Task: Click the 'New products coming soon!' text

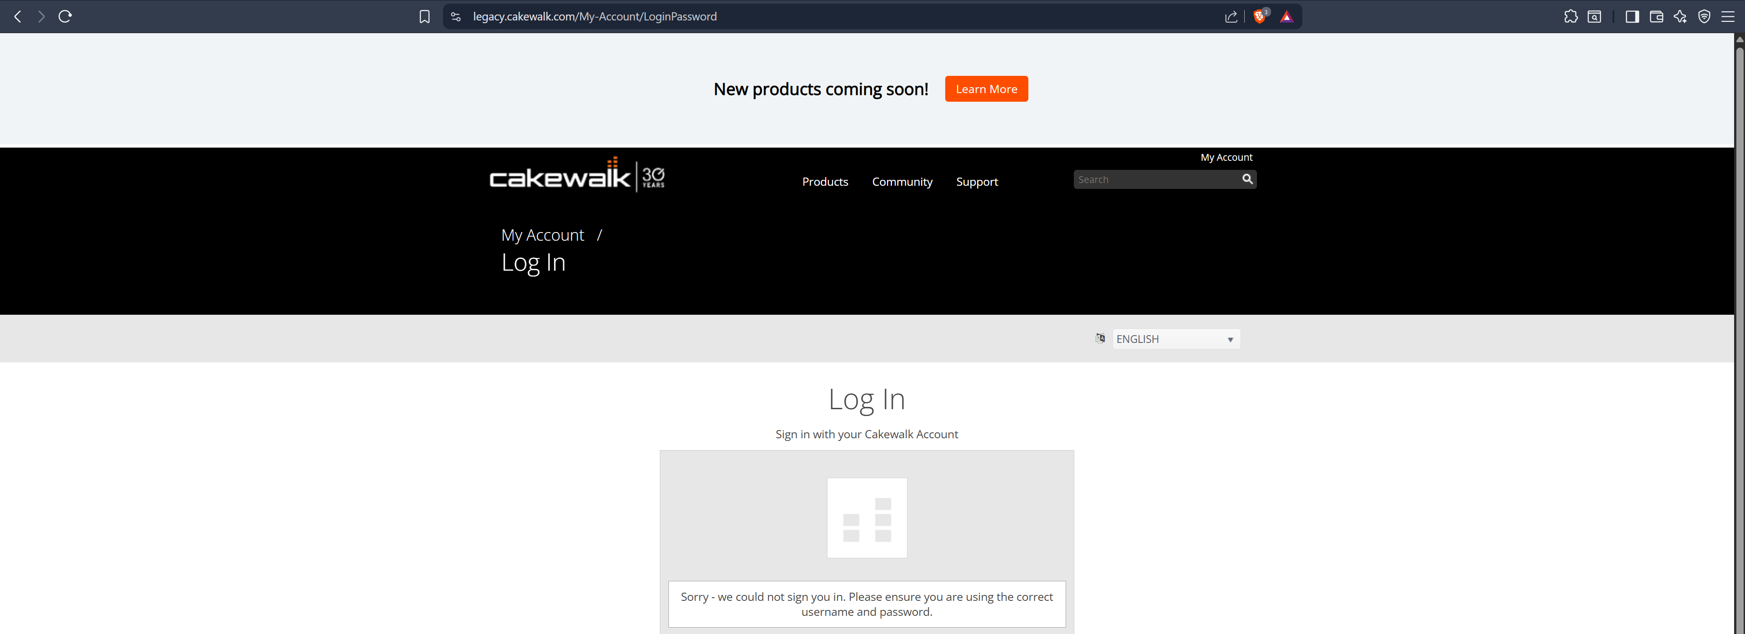Action: point(821,89)
